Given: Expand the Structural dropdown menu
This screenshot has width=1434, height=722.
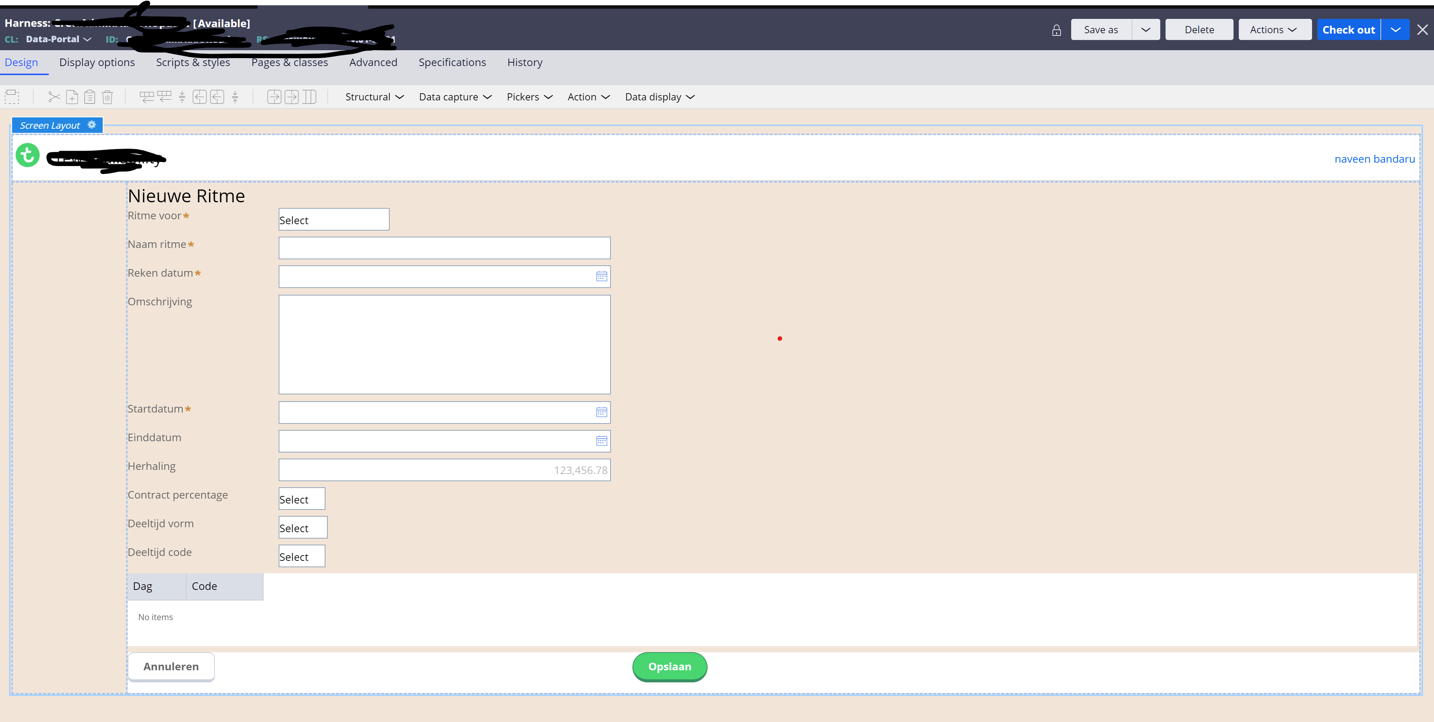Looking at the screenshot, I should coord(374,97).
